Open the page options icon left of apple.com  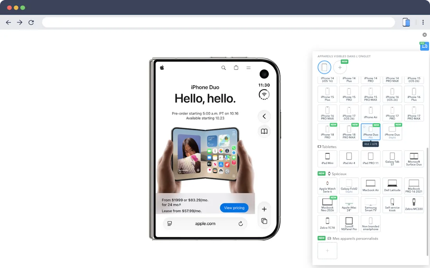tap(170, 224)
